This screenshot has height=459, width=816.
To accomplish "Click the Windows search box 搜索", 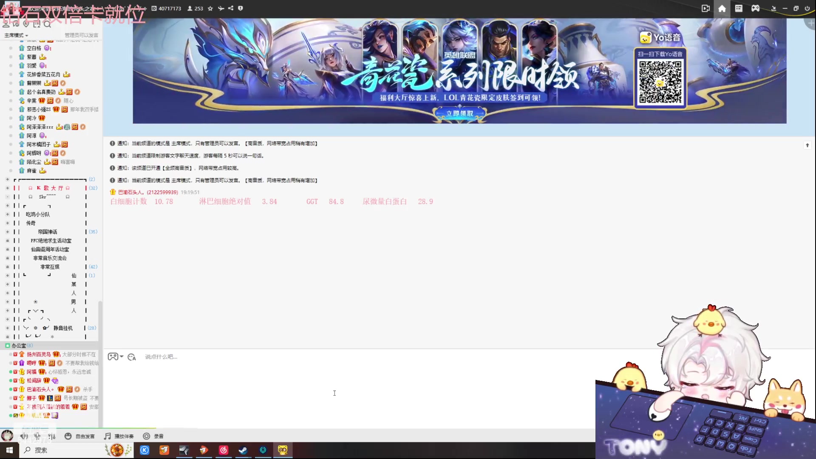I will tap(76, 450).
